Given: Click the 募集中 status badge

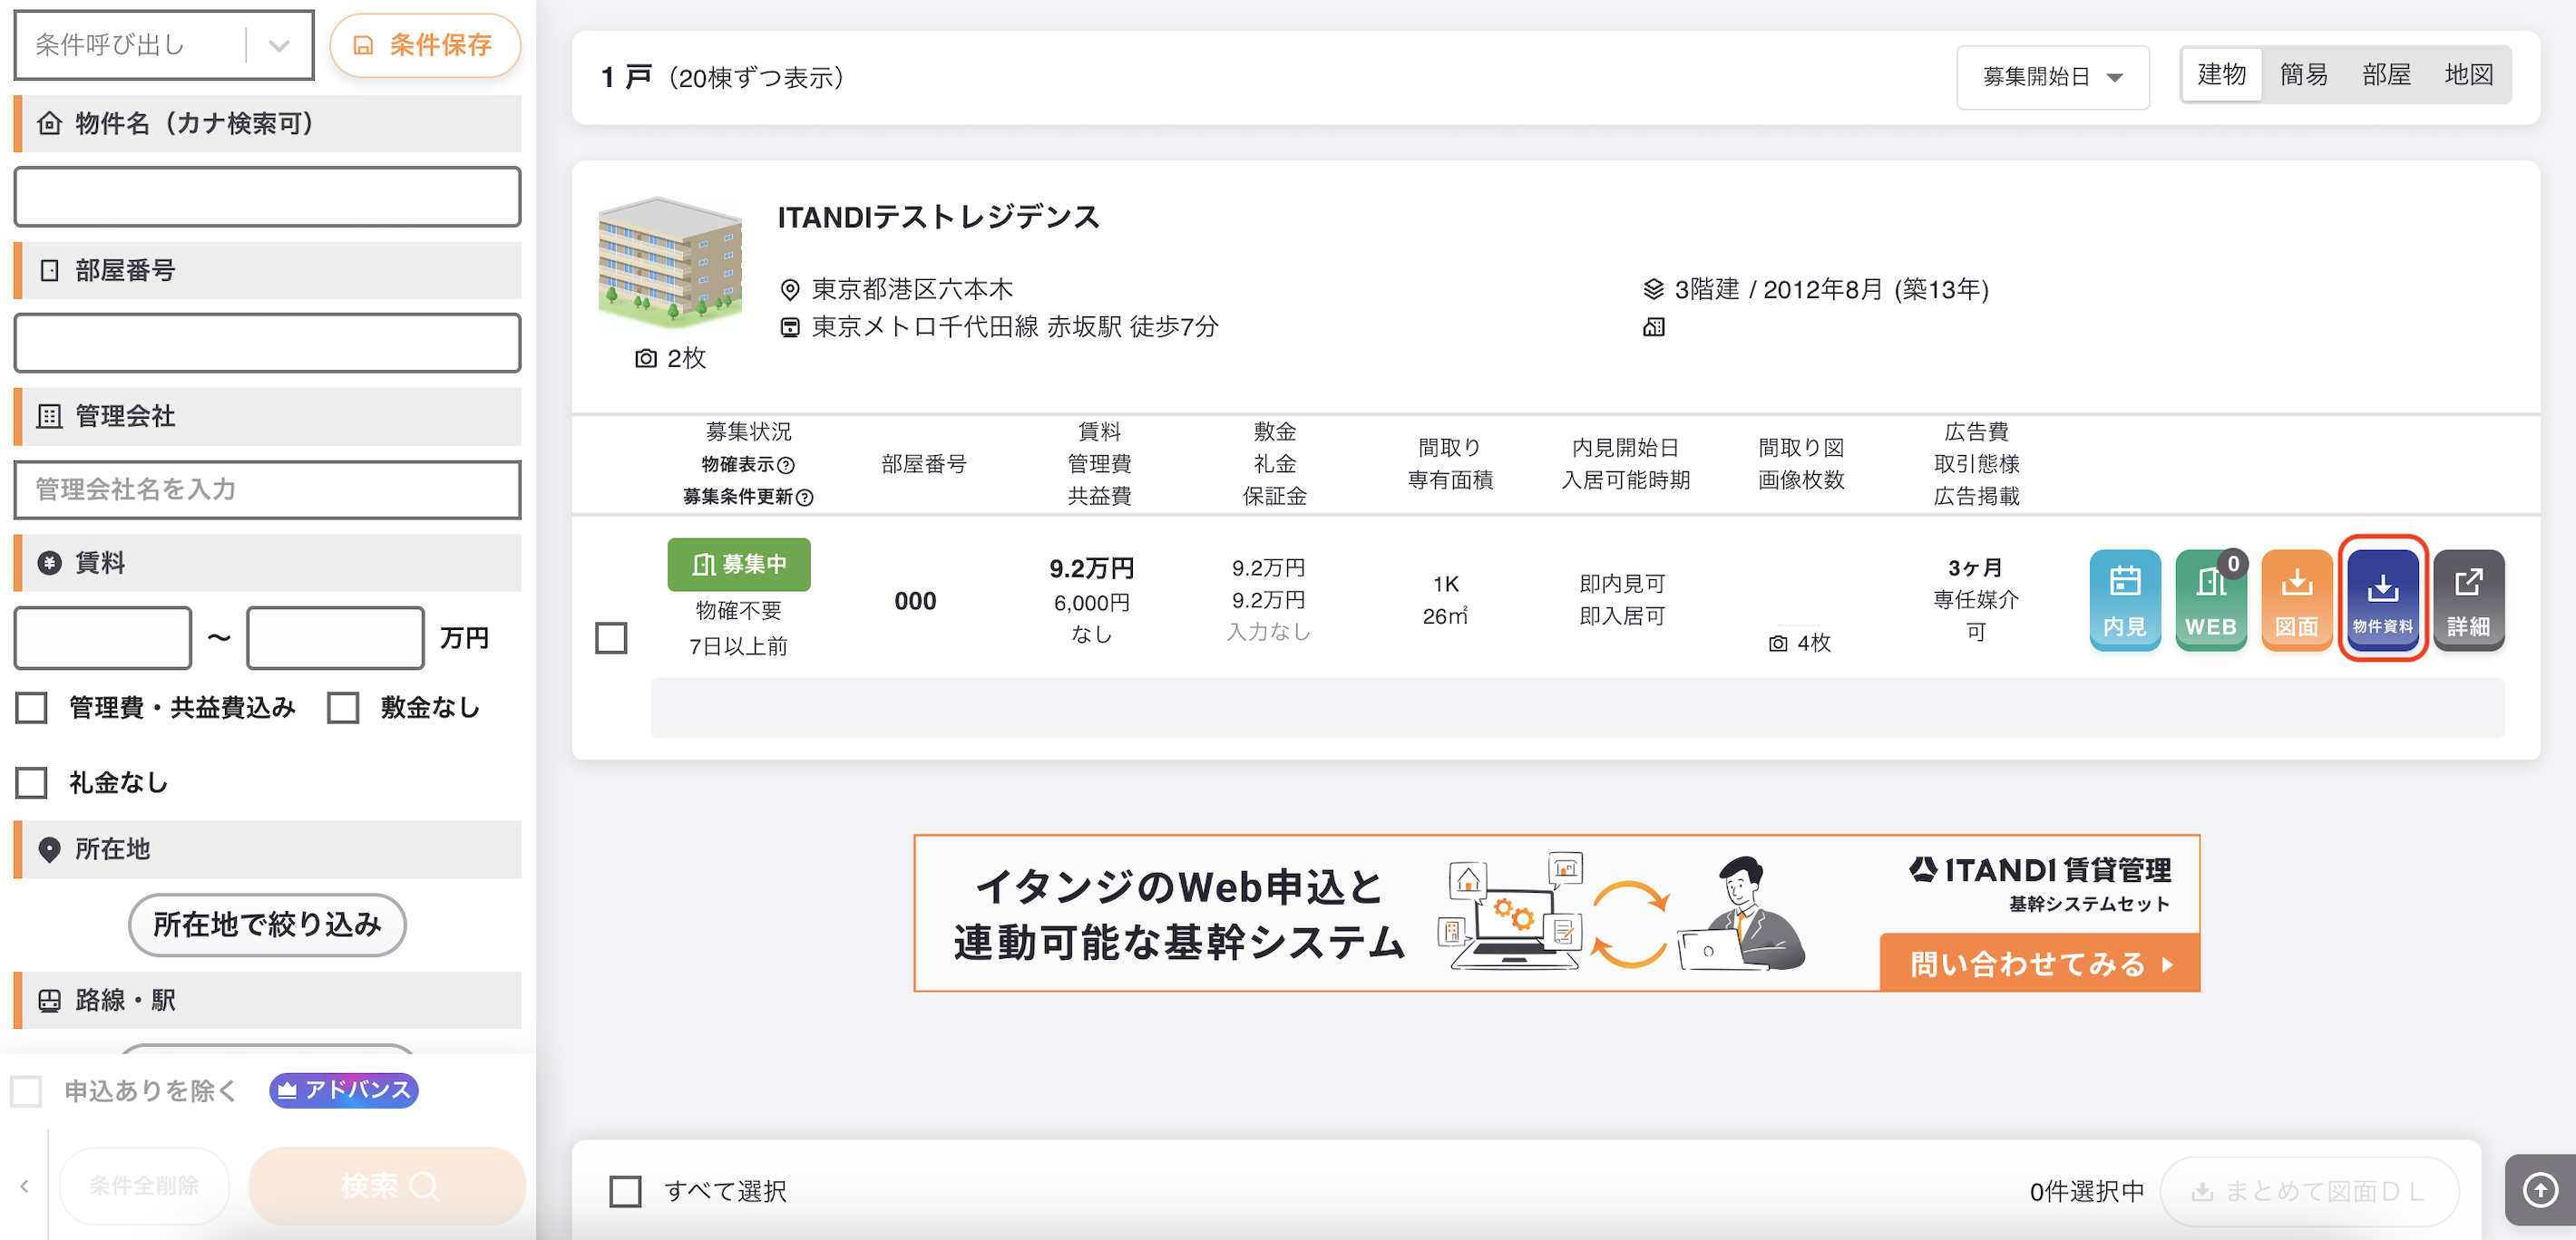Looking at the screenshot, I should [x=739, y=565].
